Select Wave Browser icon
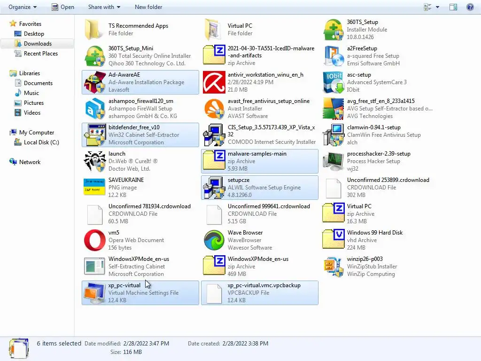The height and width of the screenshot is (361, 481). (x=214, y=240)
